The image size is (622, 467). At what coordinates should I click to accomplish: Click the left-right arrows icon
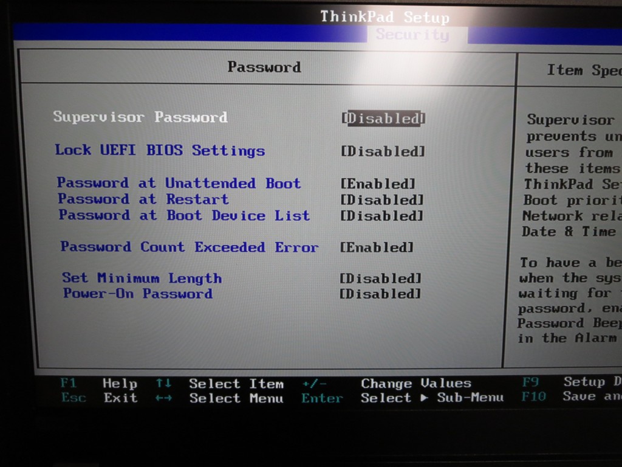[163, 398]
